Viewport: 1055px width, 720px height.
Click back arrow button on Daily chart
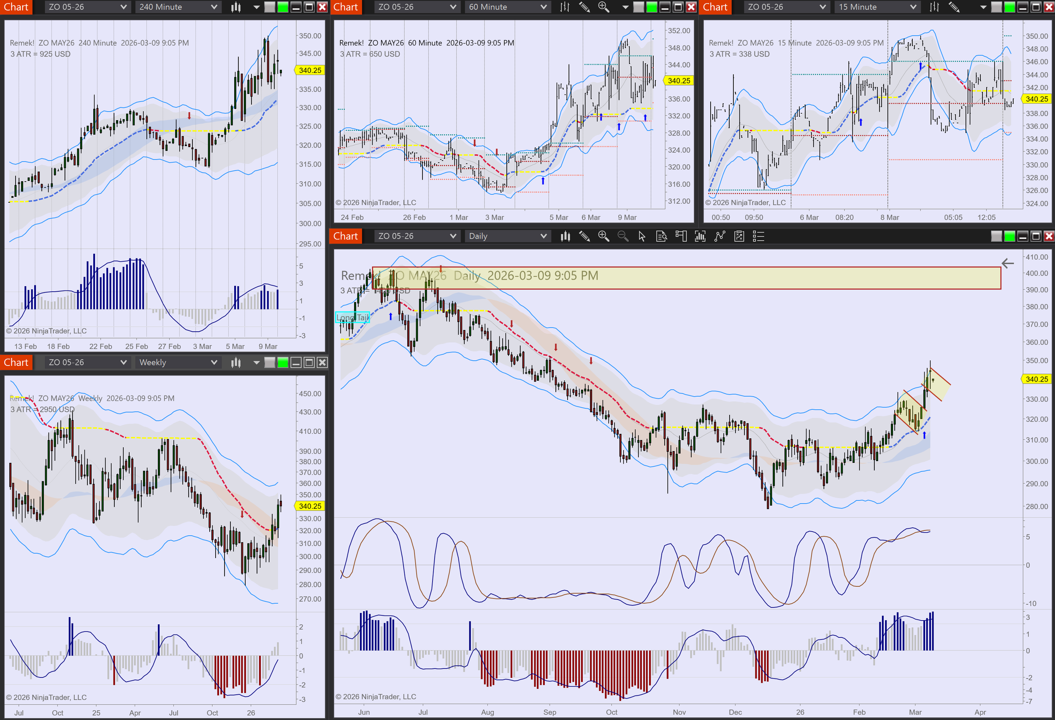coord(1007,263)
